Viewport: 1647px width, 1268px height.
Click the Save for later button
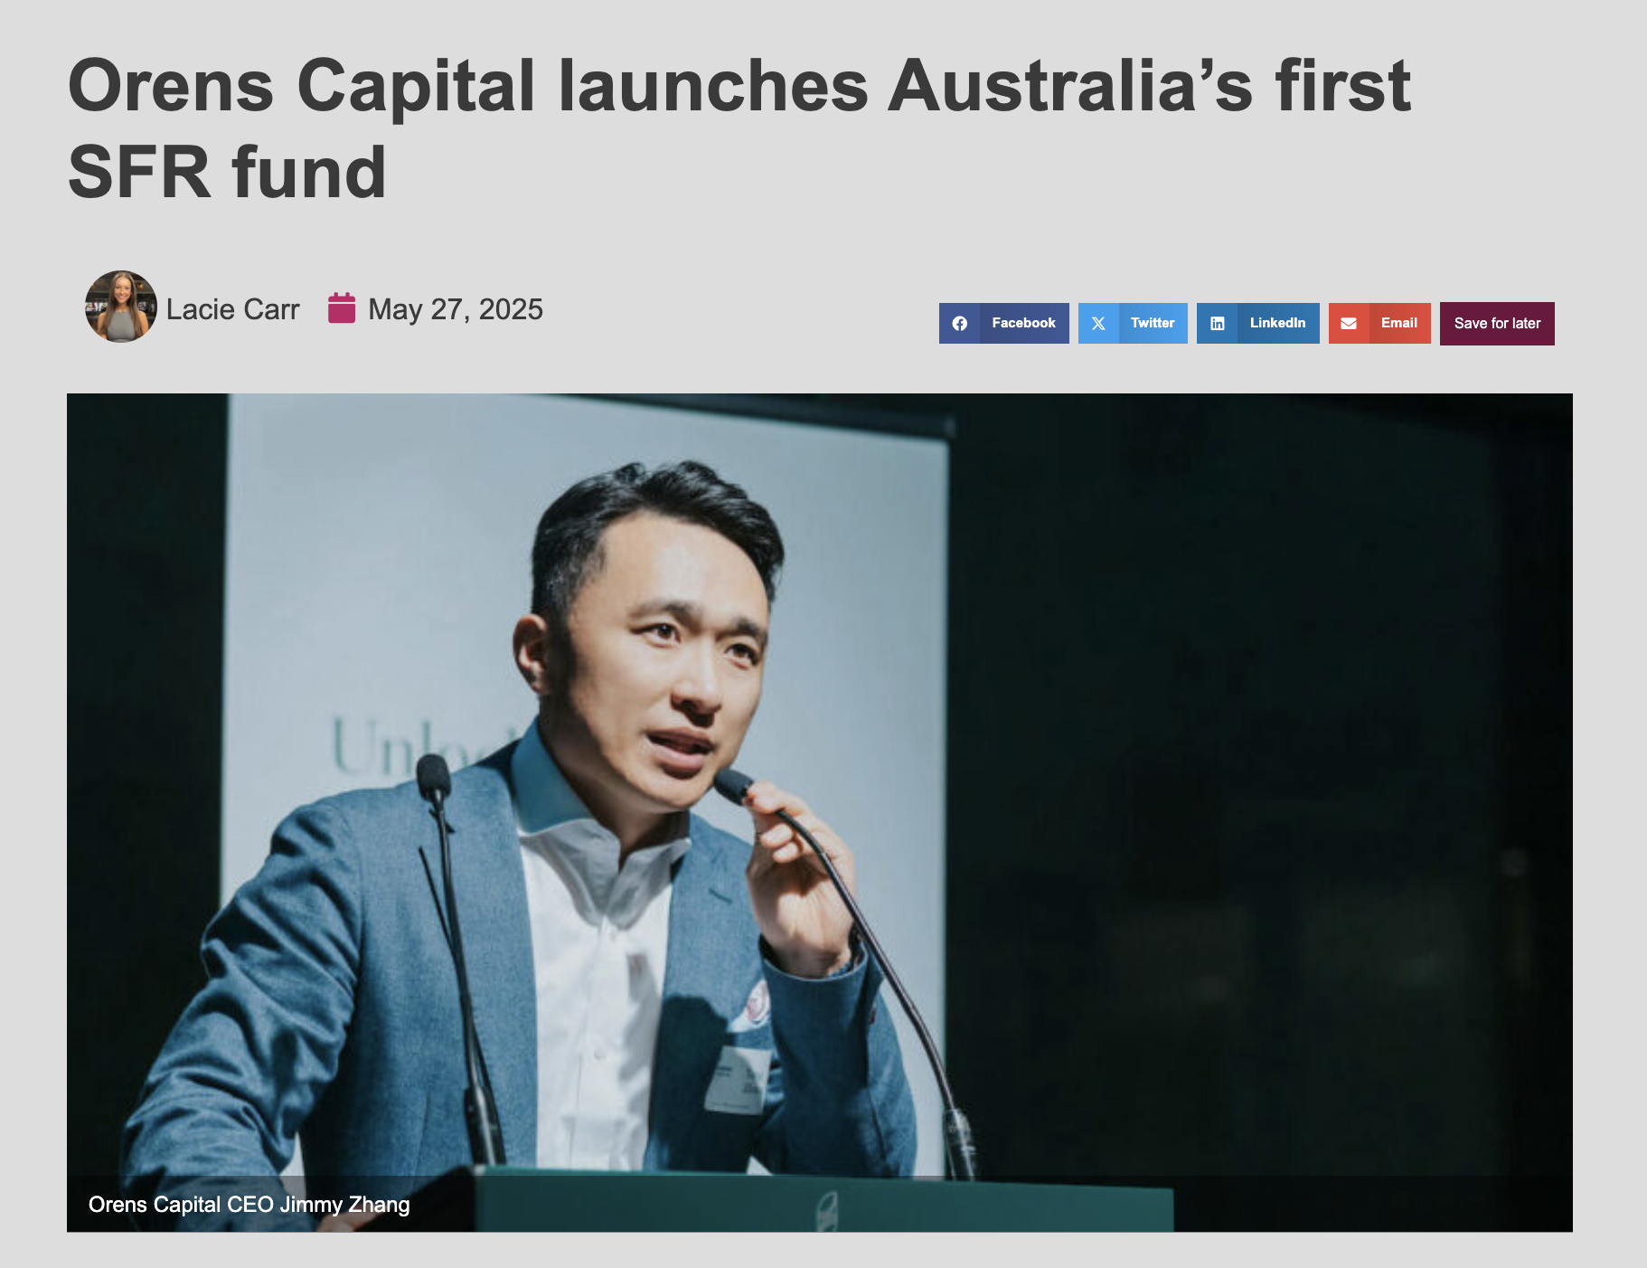coord(1497,324)
